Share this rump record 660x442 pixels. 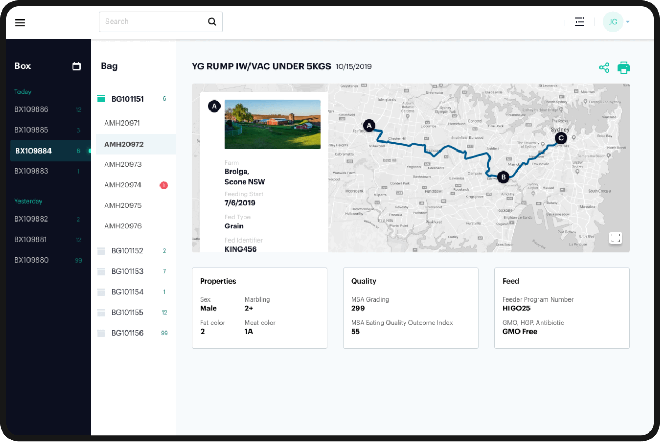604,67
